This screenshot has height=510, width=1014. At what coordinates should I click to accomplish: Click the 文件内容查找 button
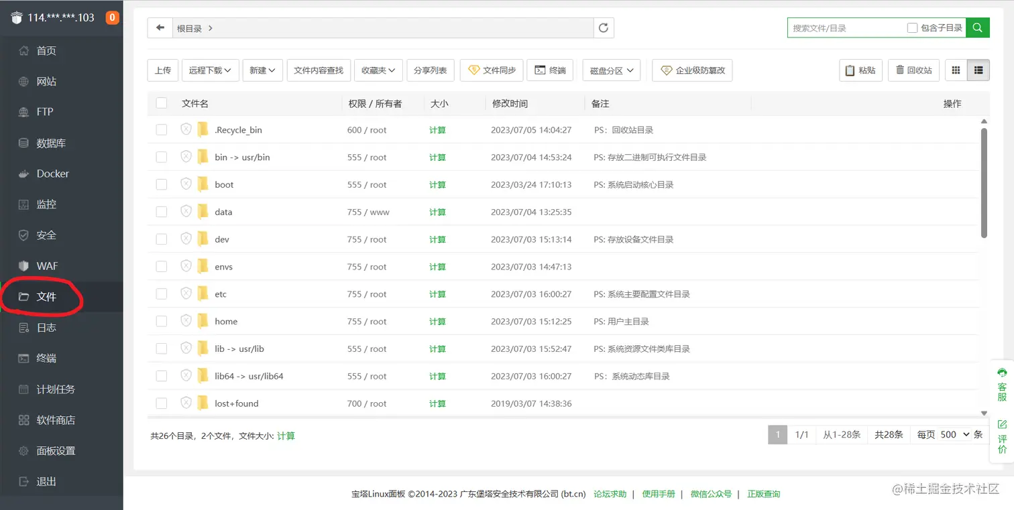point(319,70)
